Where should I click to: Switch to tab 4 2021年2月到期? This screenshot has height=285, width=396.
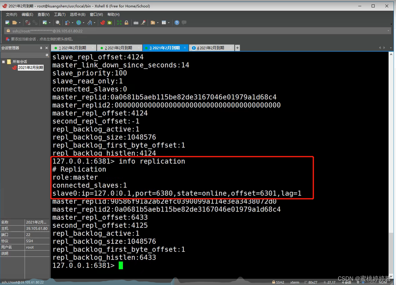click(x=212, y=48)
